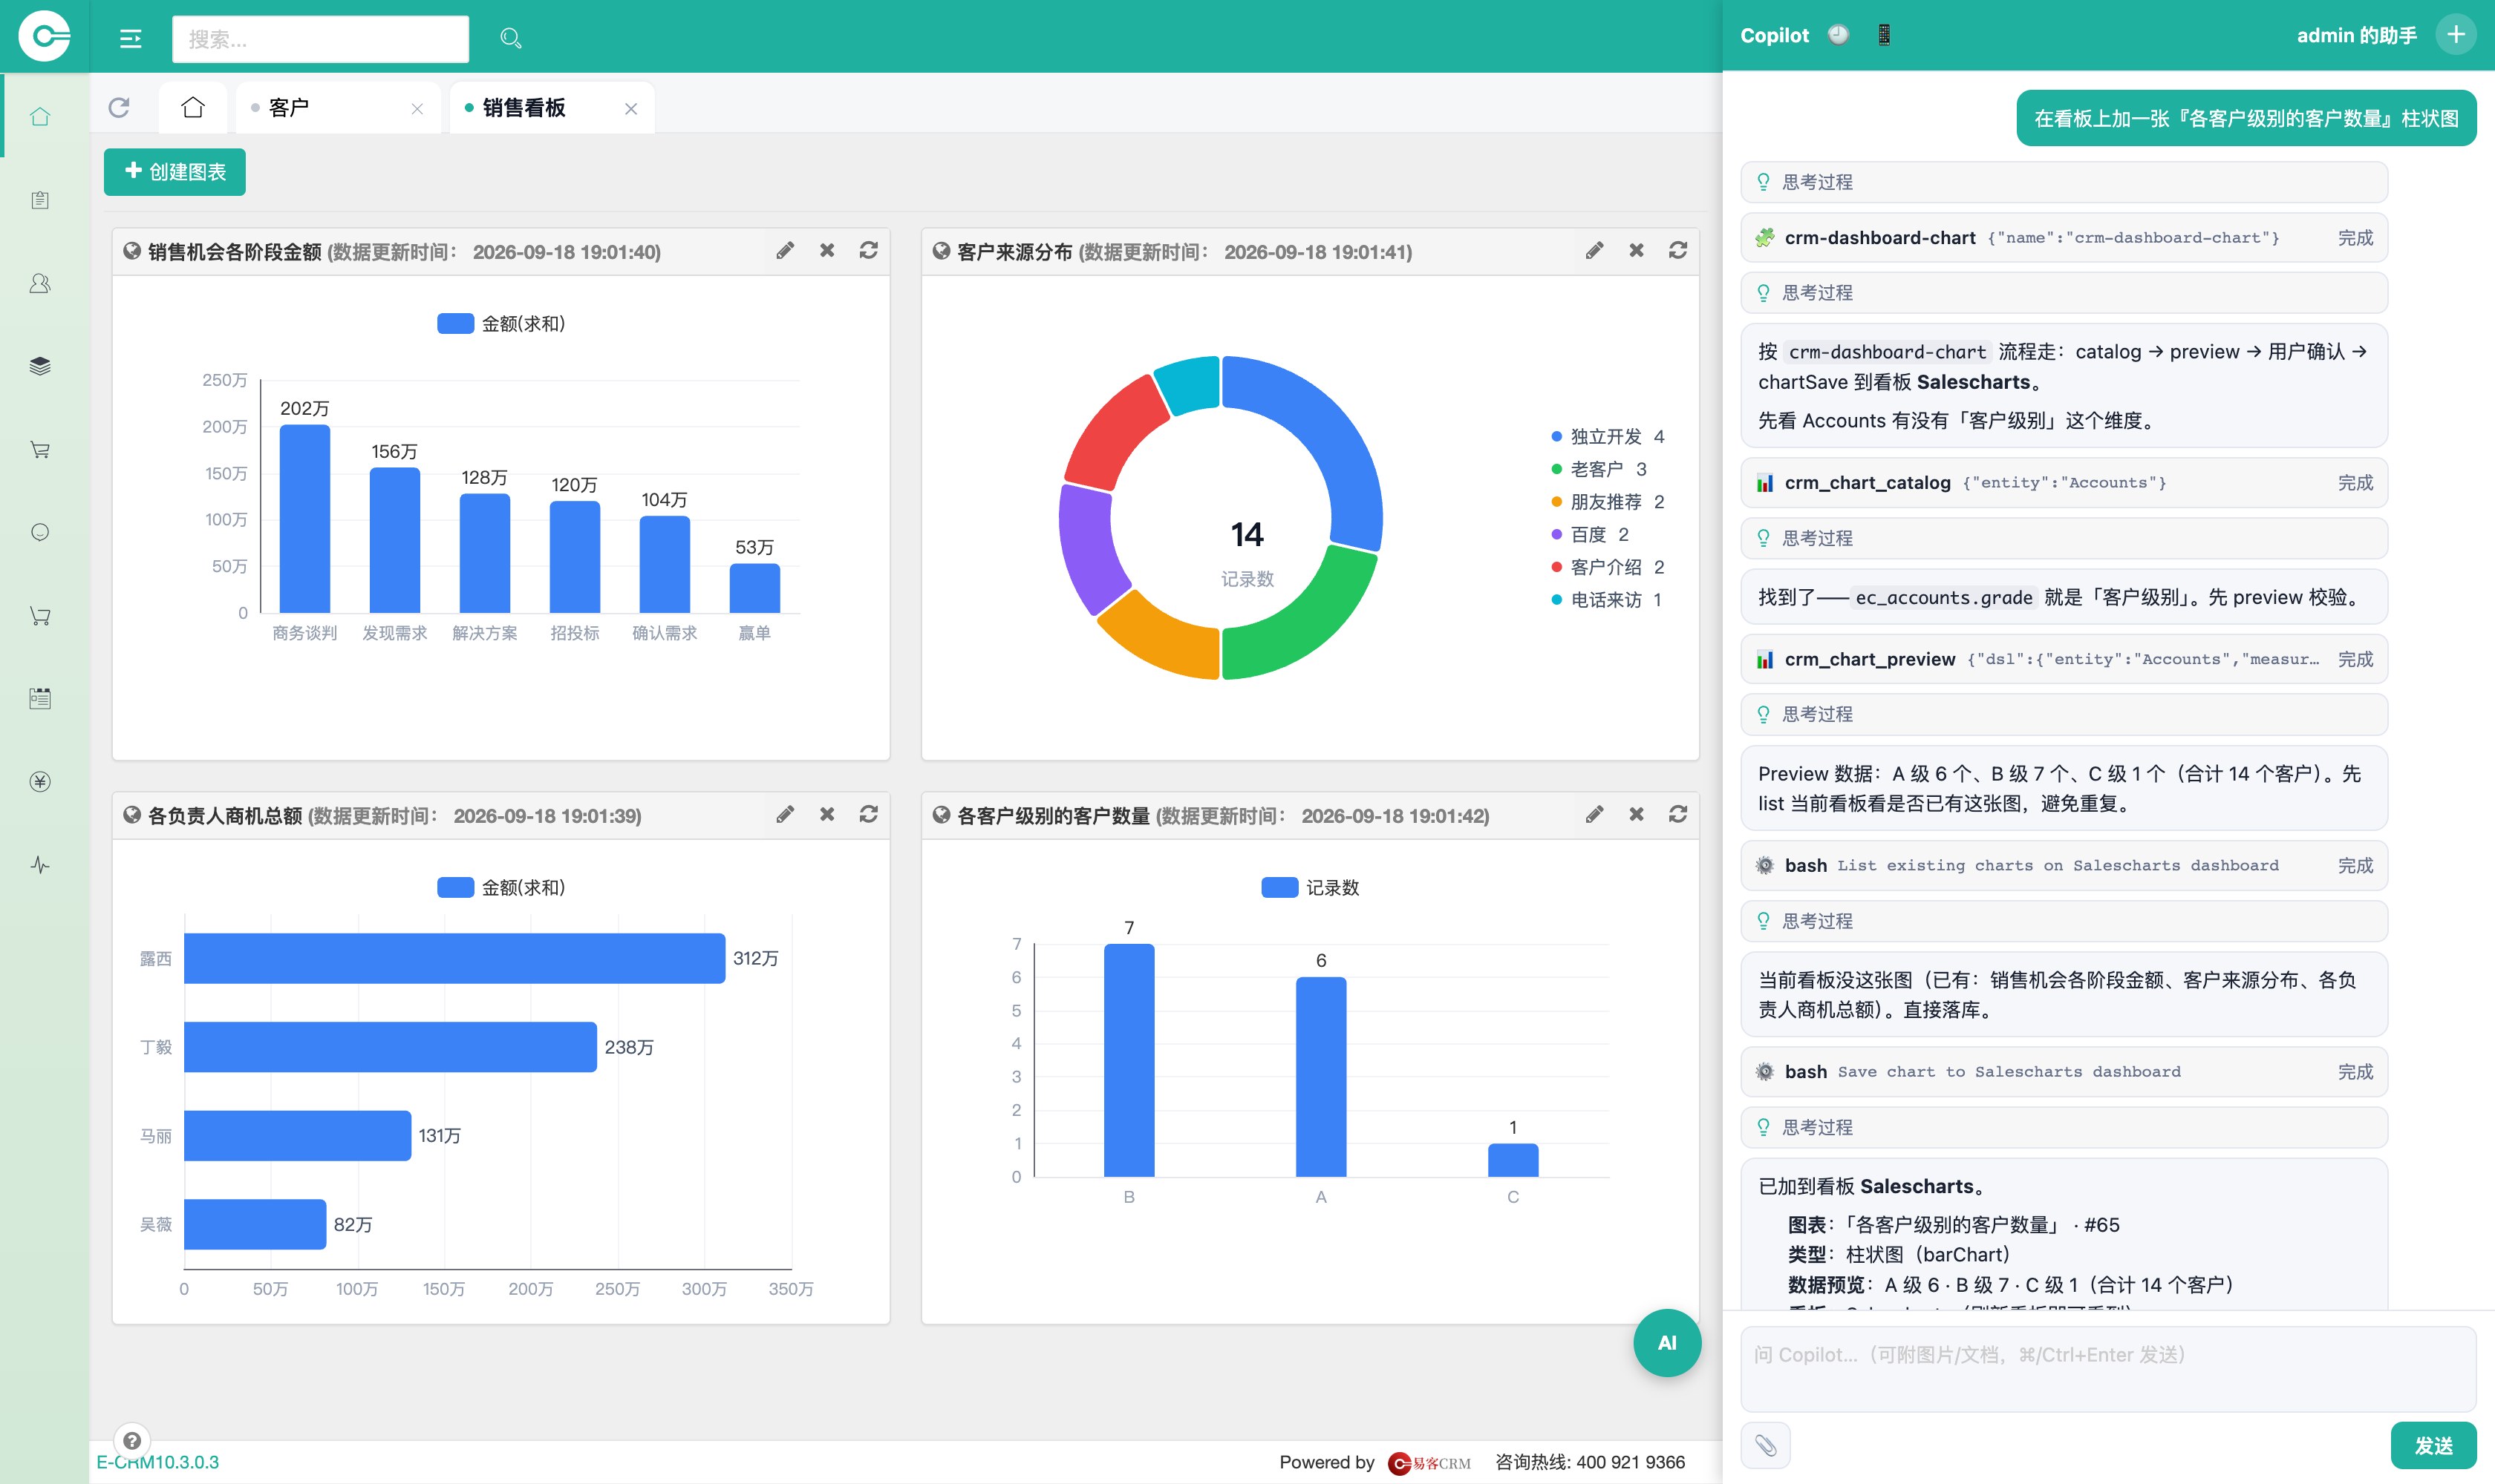
Task: Start new Copilot chat with plus
Action: 2456,35
